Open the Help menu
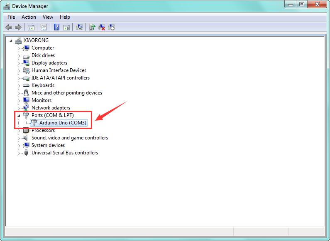Image resolution: width=330 pixels, height=241 pixels. (65, 17)
